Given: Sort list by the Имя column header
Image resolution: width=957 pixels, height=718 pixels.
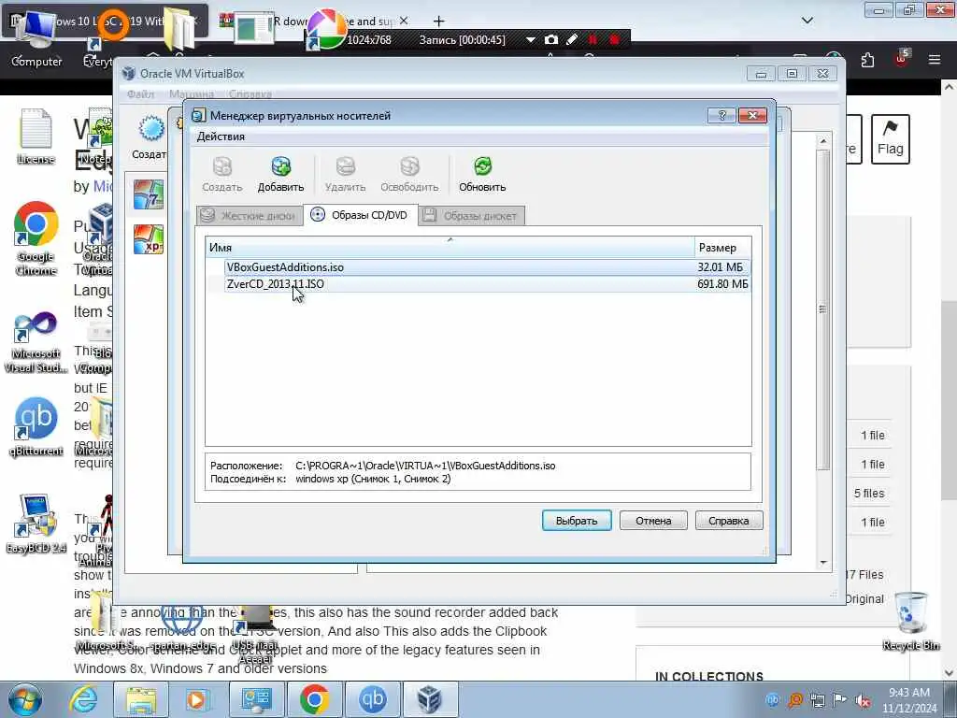Looking at the screenshot, I should pyautogui.click(x=450, y=247).
